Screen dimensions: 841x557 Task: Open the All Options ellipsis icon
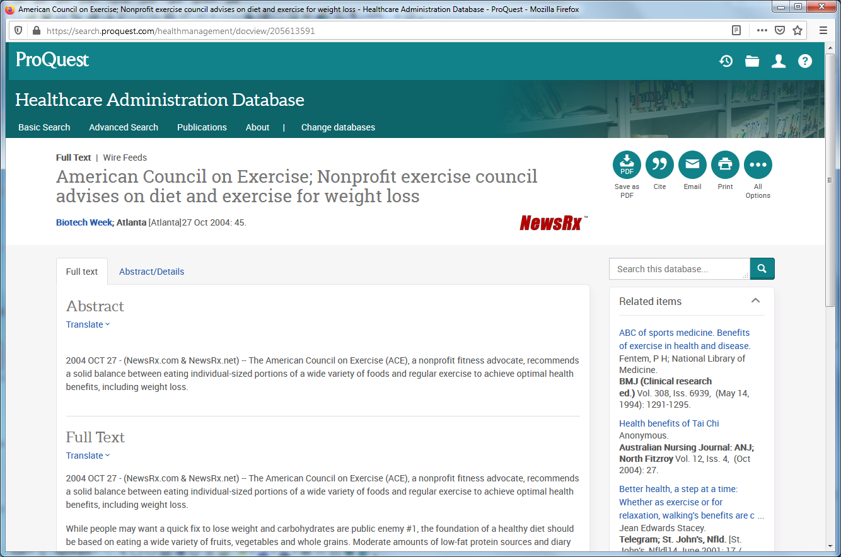(x=758, y=165)
